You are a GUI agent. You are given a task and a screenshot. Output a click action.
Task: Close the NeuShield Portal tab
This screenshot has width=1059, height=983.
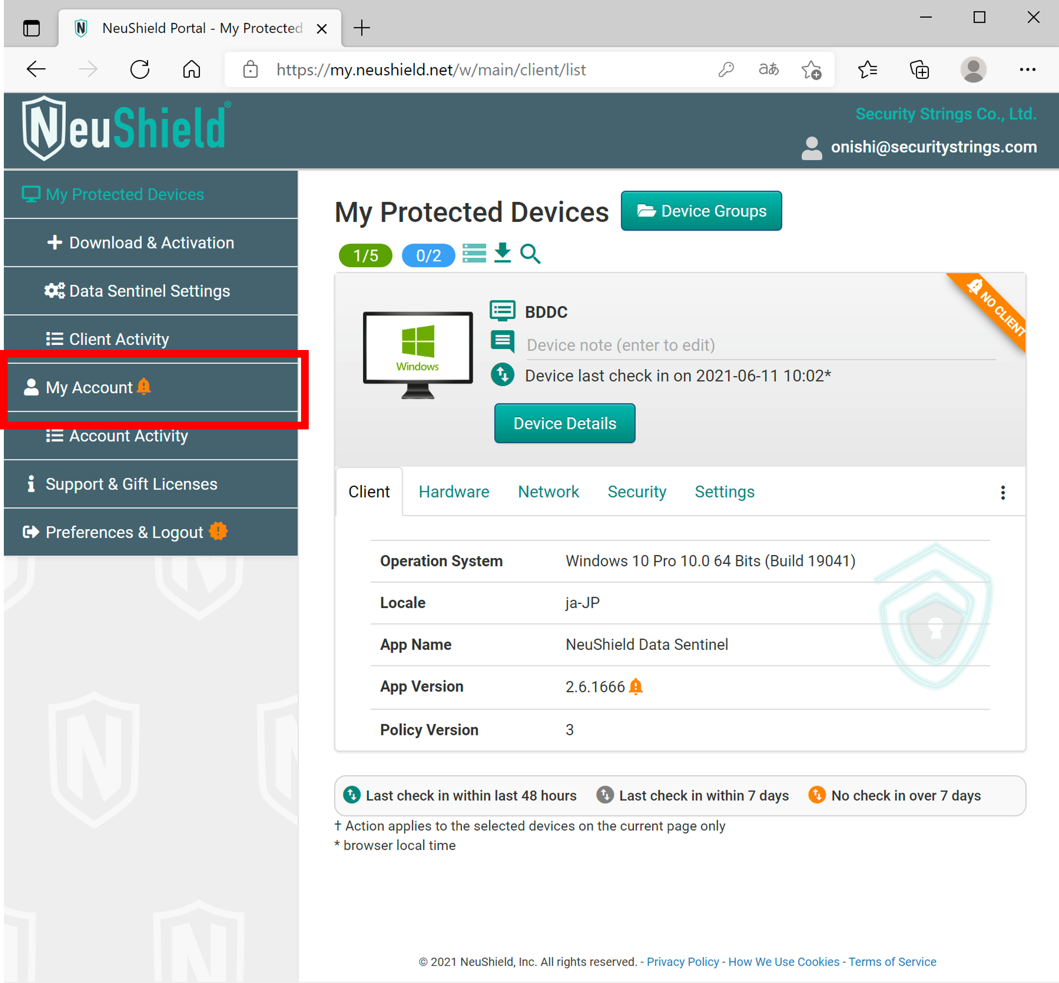(322, 29)
